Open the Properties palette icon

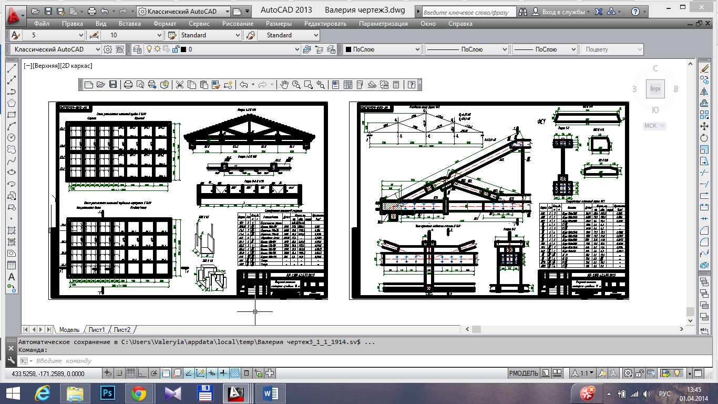(x=335, y=85)
